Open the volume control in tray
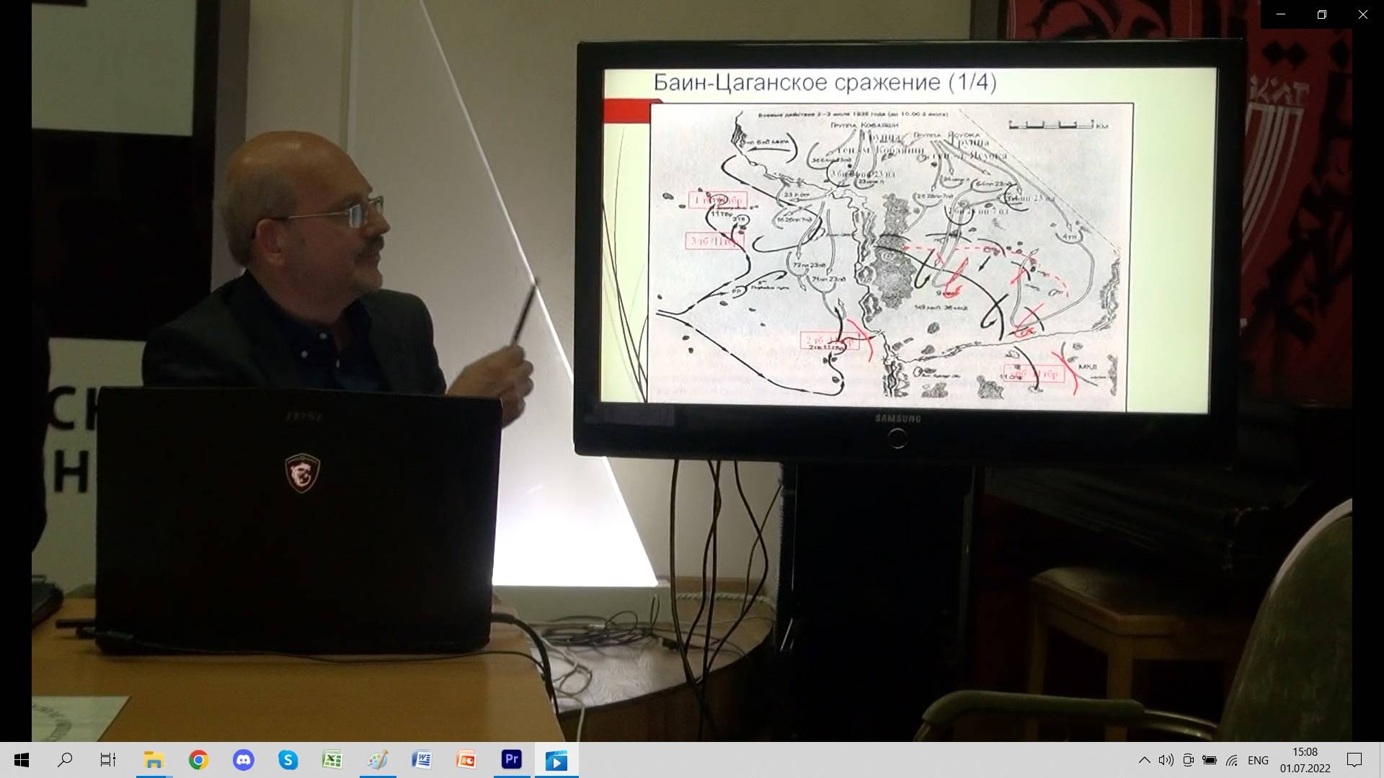Viewport: 1384px width, 778px height. 1166,760
